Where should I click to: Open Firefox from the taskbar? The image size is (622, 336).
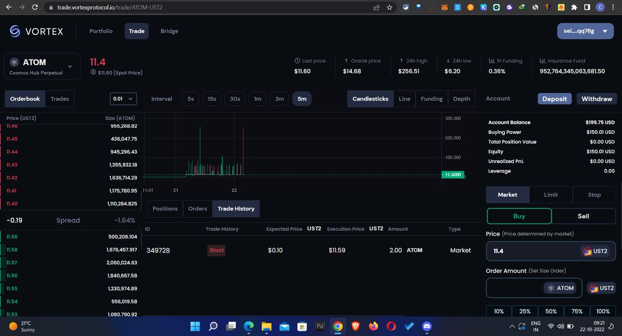point(373,326)
